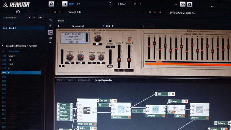This screenshot has height=130, width=231.
Task: Select snapshot 003 named 16-2
Action: tap(21, 64)
